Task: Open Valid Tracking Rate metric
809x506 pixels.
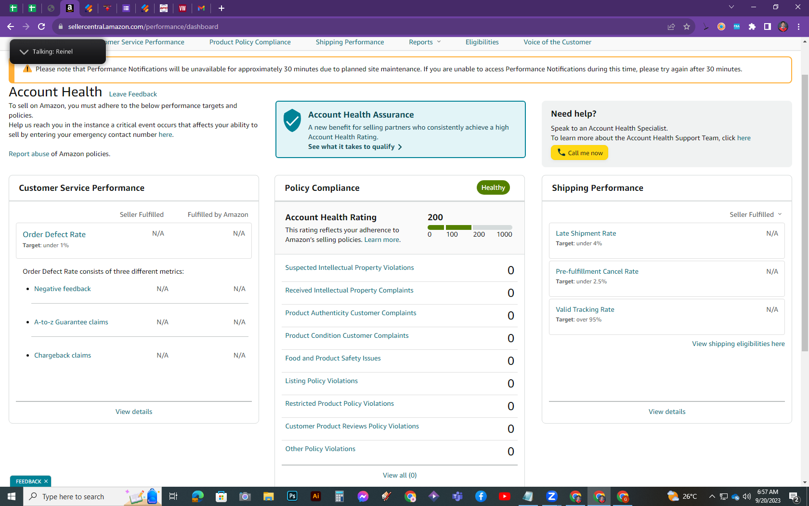Action: point(585,309)
